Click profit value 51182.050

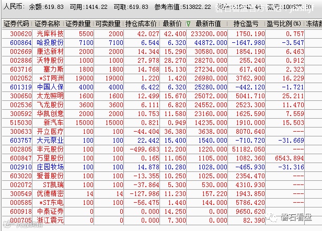[248, 149]
